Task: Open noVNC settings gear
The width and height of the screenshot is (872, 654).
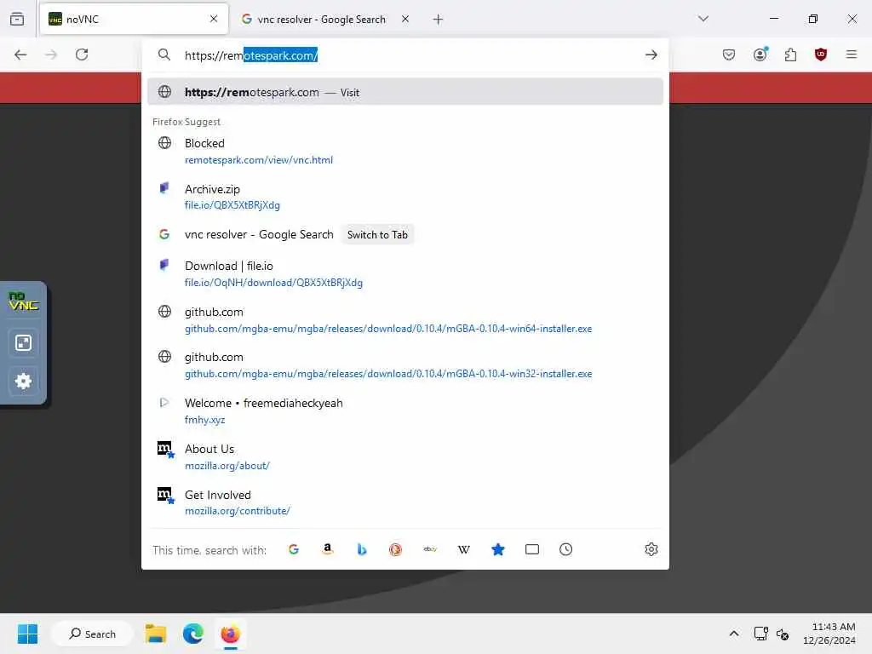Action: click(23, 381)
